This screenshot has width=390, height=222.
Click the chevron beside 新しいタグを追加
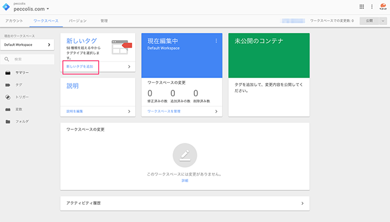[129, 66]
